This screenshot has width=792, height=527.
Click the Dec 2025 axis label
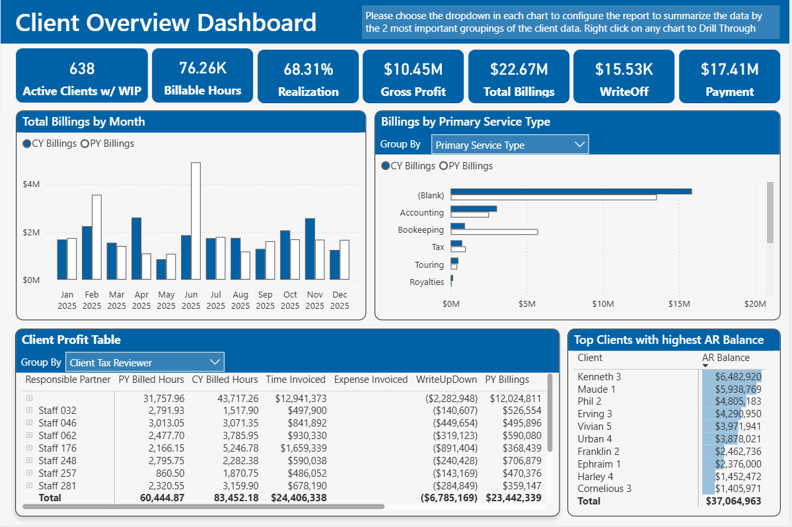pos(340,300)
